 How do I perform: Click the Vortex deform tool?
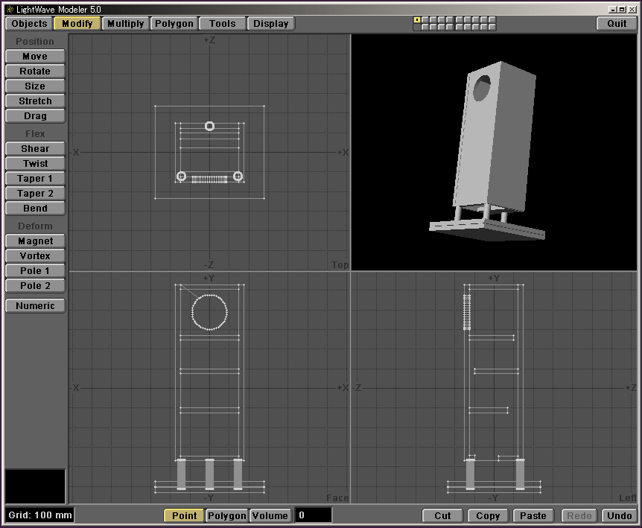35,256
